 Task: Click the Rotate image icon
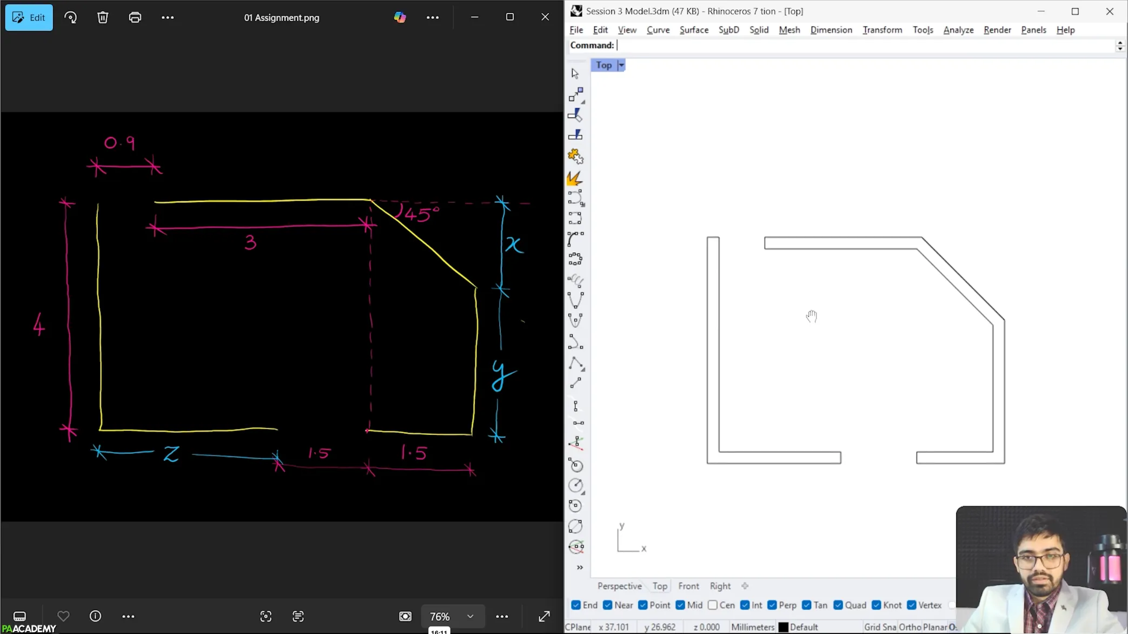(x=70, y=17)
